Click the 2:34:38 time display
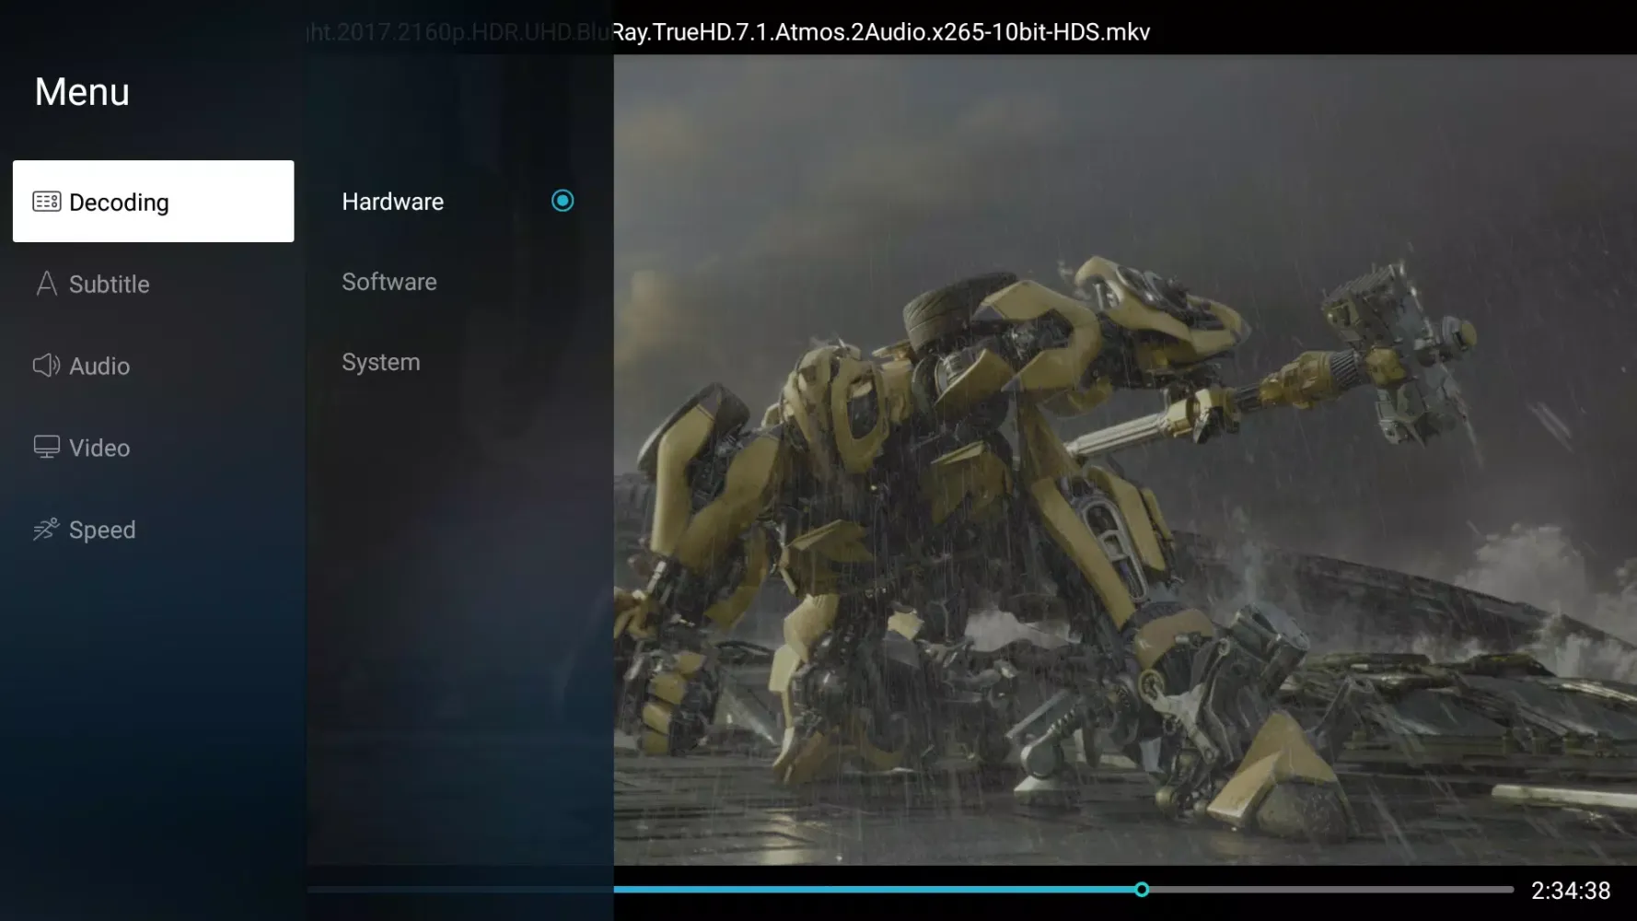Screen dimensions: 1637x921 click(1571, 891)
